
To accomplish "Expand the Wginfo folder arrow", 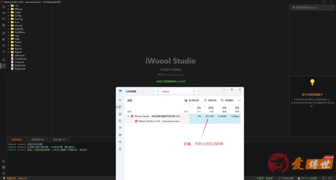I will [9, 52].
